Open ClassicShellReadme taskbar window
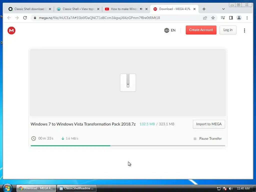This screenshot has height=192, width=256. point(77,188)
